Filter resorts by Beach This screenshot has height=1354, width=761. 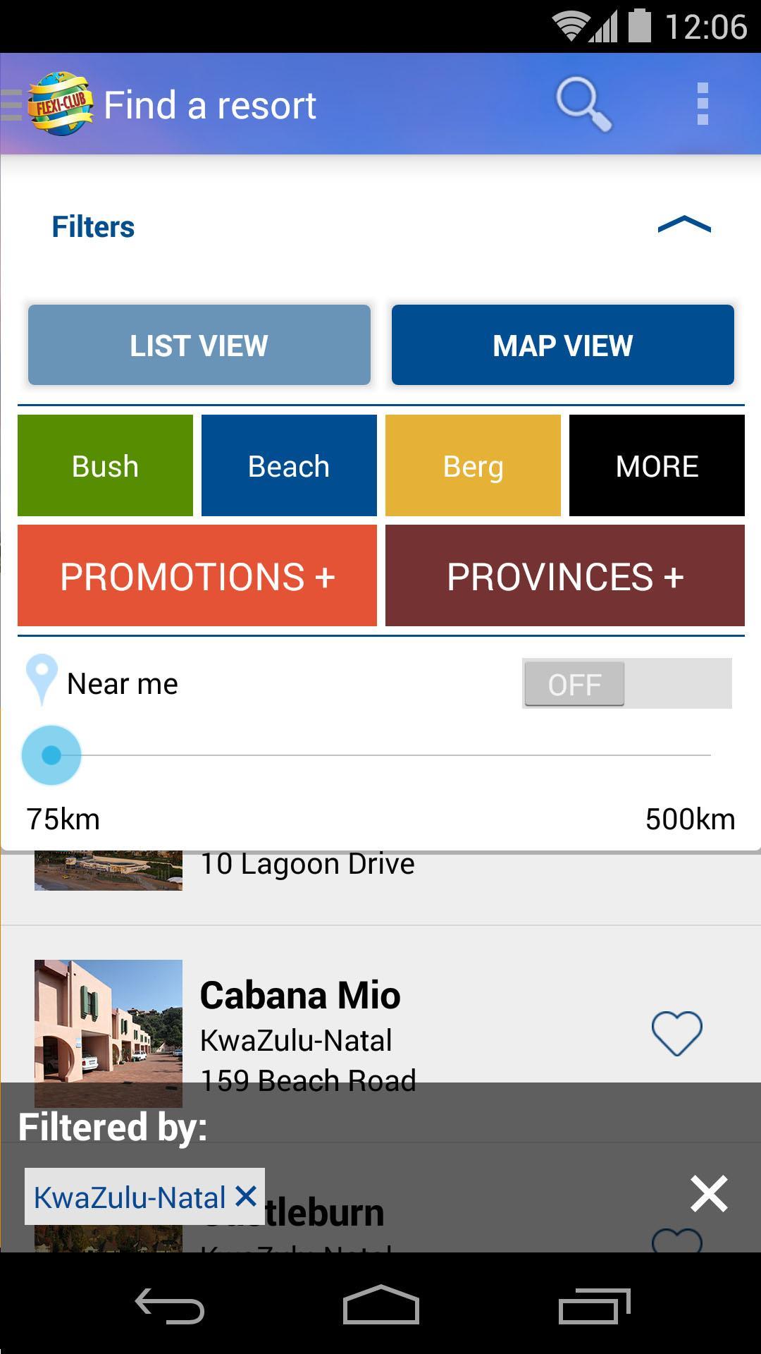pyautogui.click(x=289, y=465)
